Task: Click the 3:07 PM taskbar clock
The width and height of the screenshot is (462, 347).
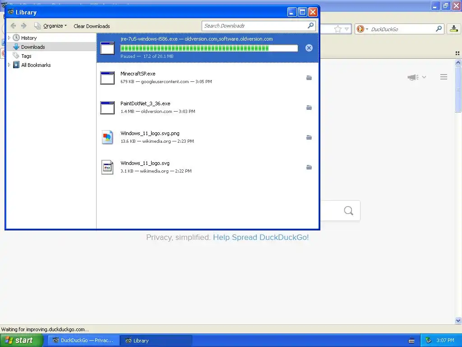Action: pos(445,340)
